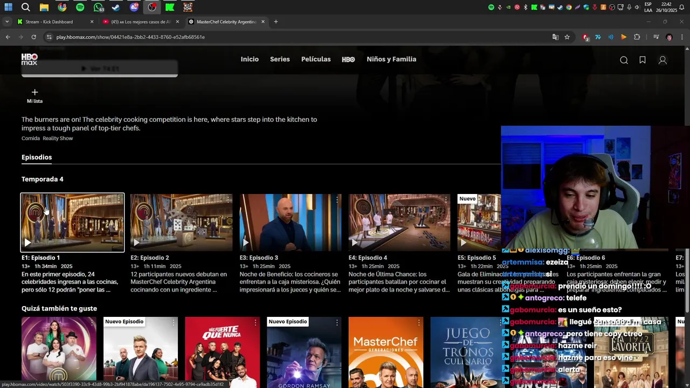Expand the tab search dropdown arrow
The height and width of the screenshot is (388, 690).
pyautogui.click(x=6, y=22)
